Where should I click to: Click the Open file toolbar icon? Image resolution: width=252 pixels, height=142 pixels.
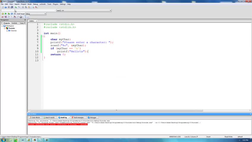6,7
